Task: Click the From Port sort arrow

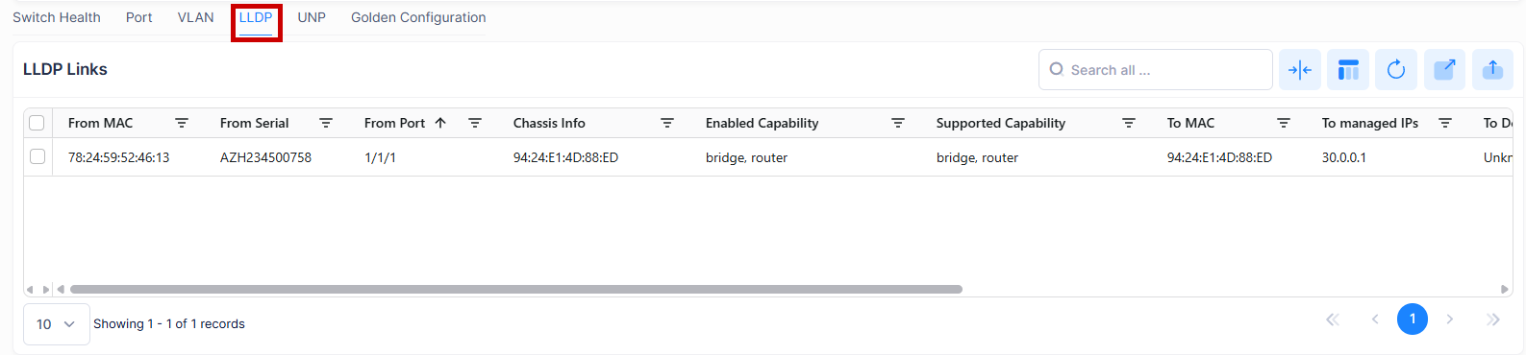Action: pyautogui.click(x=440, y=123)
